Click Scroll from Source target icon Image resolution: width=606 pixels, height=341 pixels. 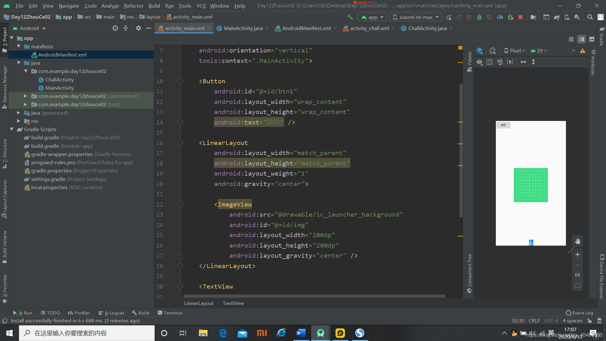pos(115,28)
